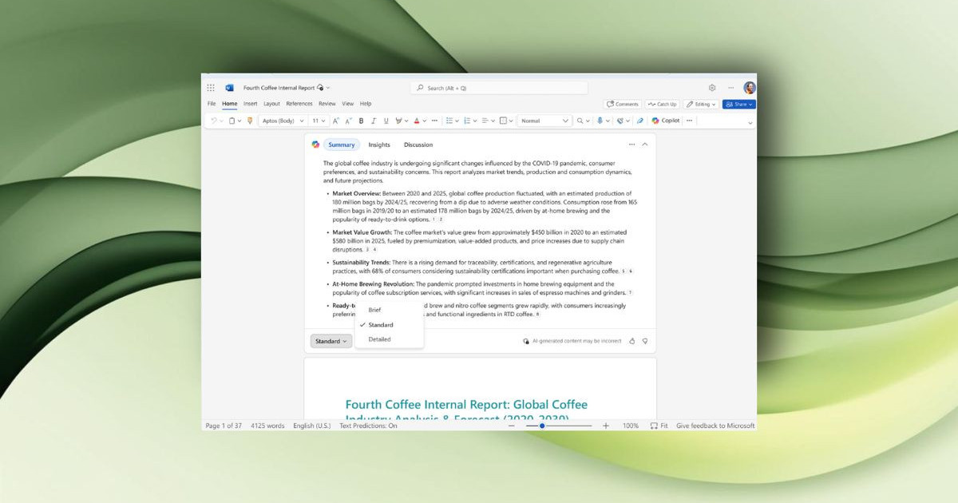Like the summary with thumbs up
The height and width of the screenshot is (503, 958).
point(631,341)
